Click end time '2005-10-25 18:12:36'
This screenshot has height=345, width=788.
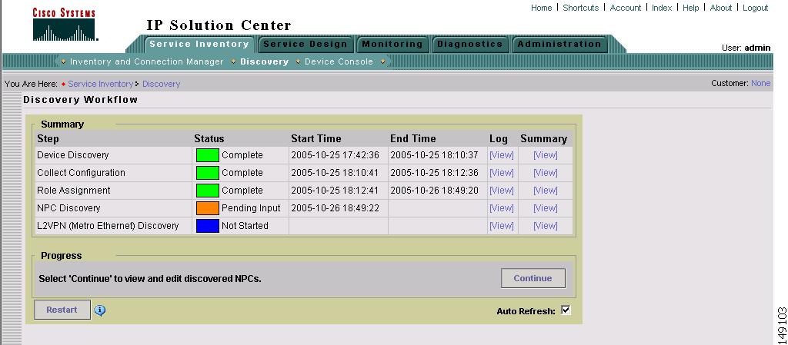[x=434, y=172]
